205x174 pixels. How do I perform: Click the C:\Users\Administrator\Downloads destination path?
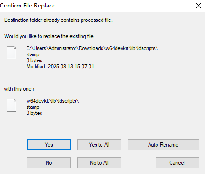[x=92, y=48]
